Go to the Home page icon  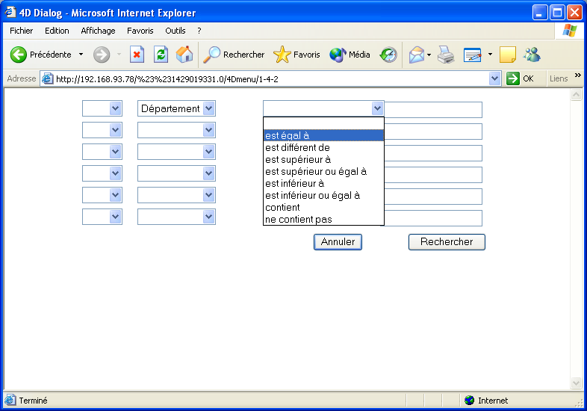(184, 55)
